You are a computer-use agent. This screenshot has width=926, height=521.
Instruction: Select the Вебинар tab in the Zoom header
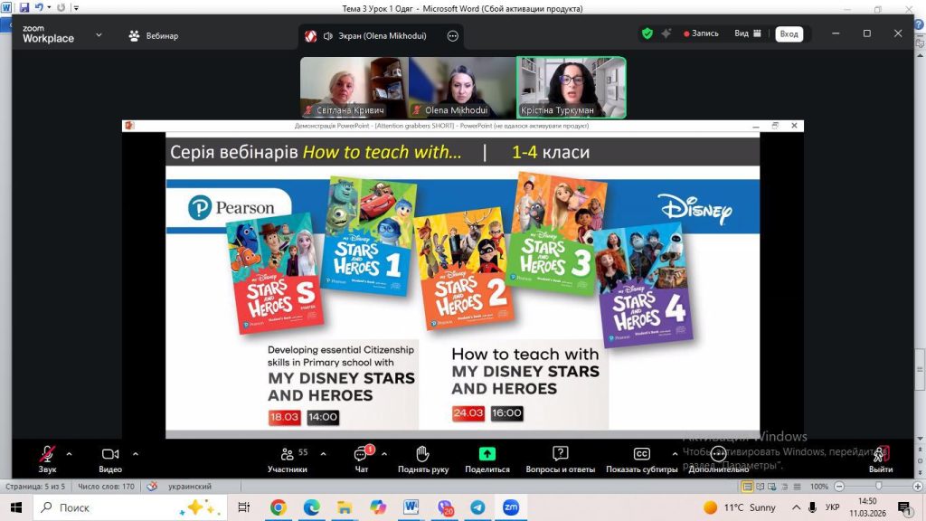coord(154,36)
